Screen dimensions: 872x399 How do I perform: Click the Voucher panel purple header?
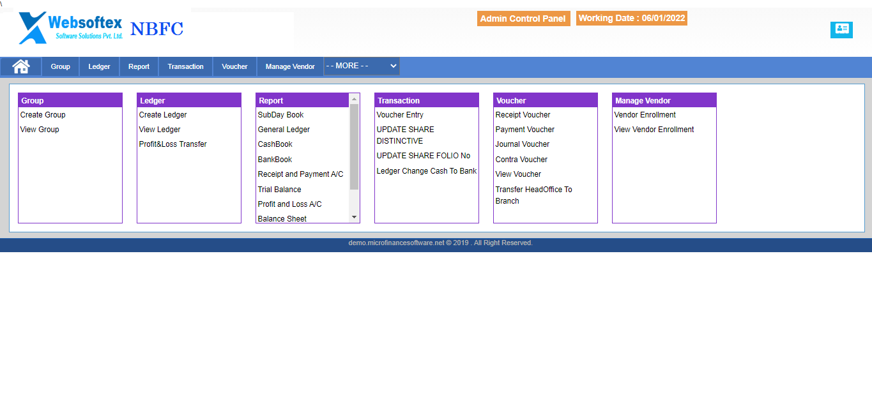tap(546, 100)
